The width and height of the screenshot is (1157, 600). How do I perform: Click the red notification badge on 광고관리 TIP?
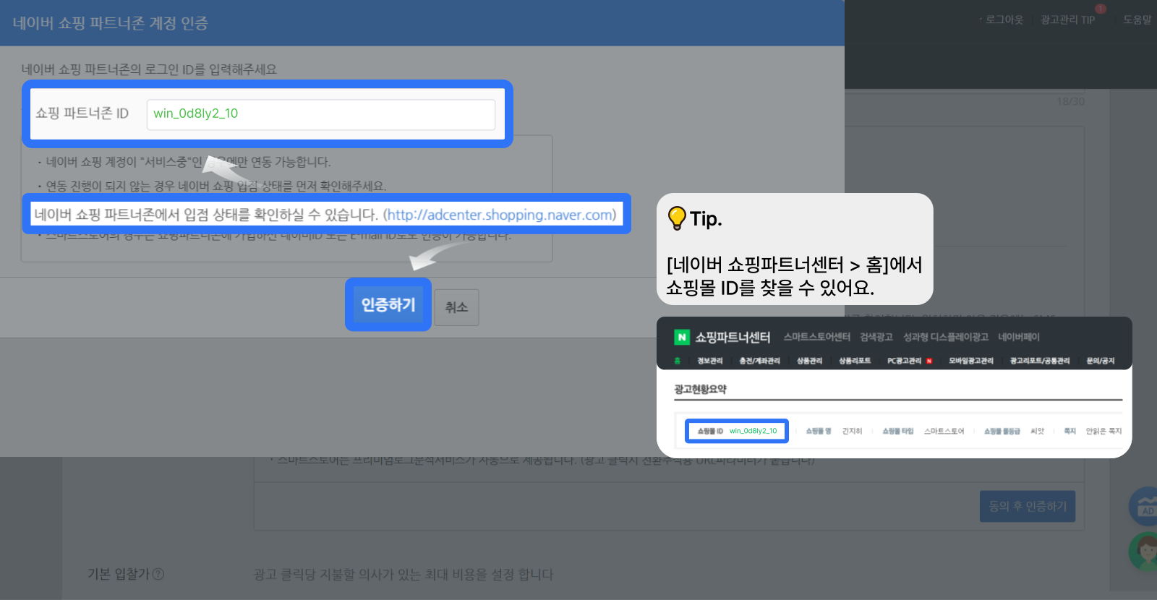1101,9
